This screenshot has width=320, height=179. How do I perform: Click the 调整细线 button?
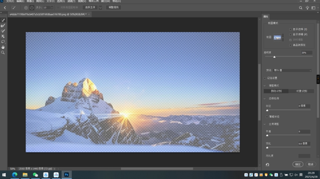pyautogui.click(x=114, y=7)
